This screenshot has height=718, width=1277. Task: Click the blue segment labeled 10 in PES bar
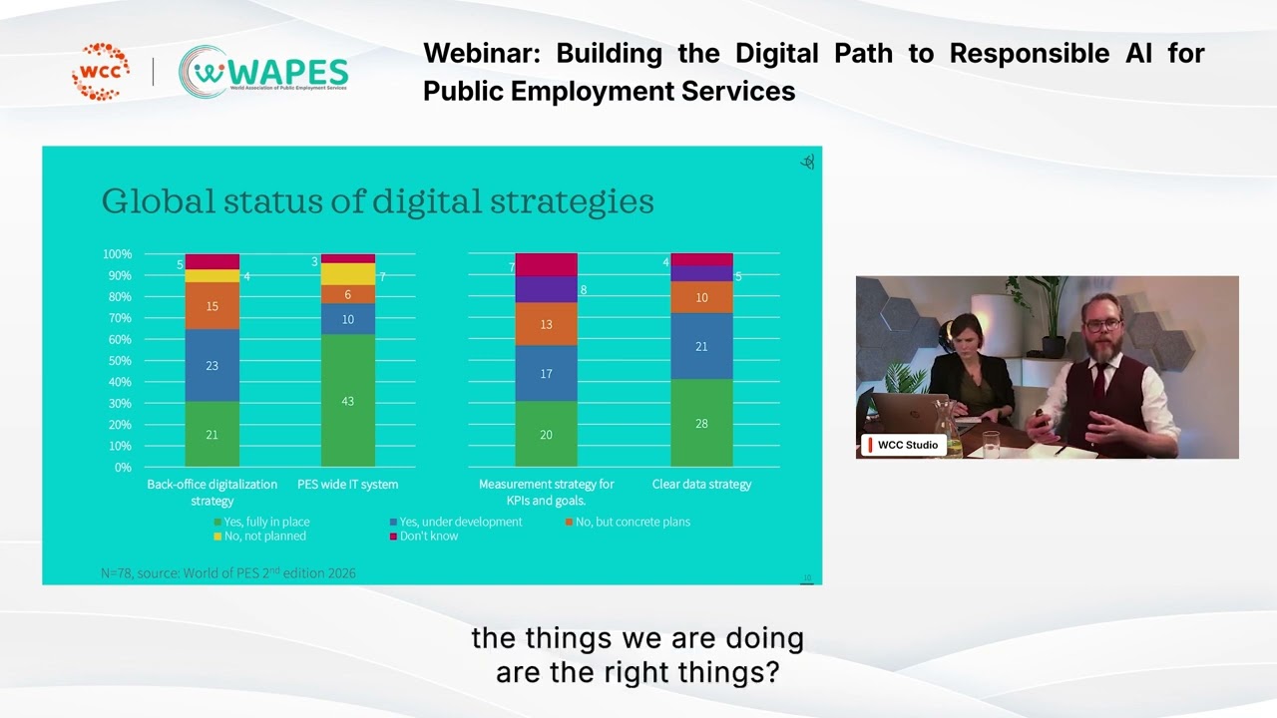click(x=347, y=319)
